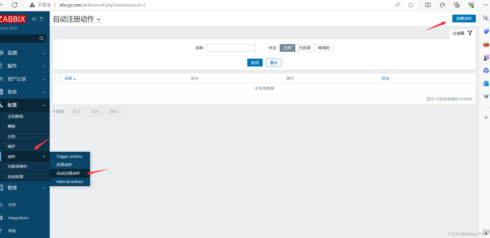Image resolution: width=490 pixels, height=238 pixels.
Task: Open the 支持 link in sidebar
Action: [12, 205]
